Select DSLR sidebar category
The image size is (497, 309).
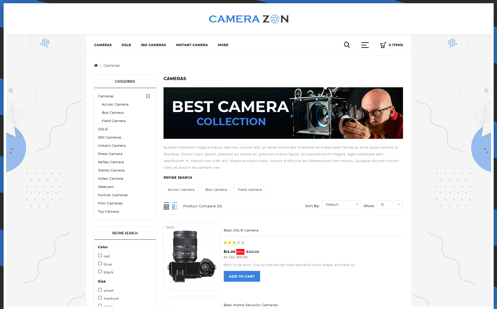pyautogui.click(x=103, y=129)
